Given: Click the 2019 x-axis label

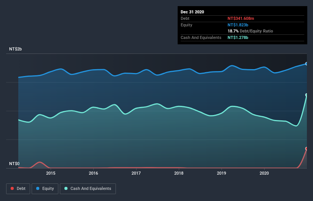Looking at the screenshot, I should (x=222, y=173).
